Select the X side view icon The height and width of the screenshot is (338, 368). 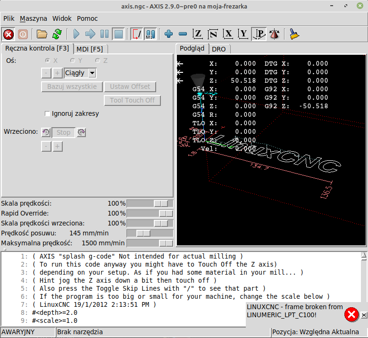(228, 34)
